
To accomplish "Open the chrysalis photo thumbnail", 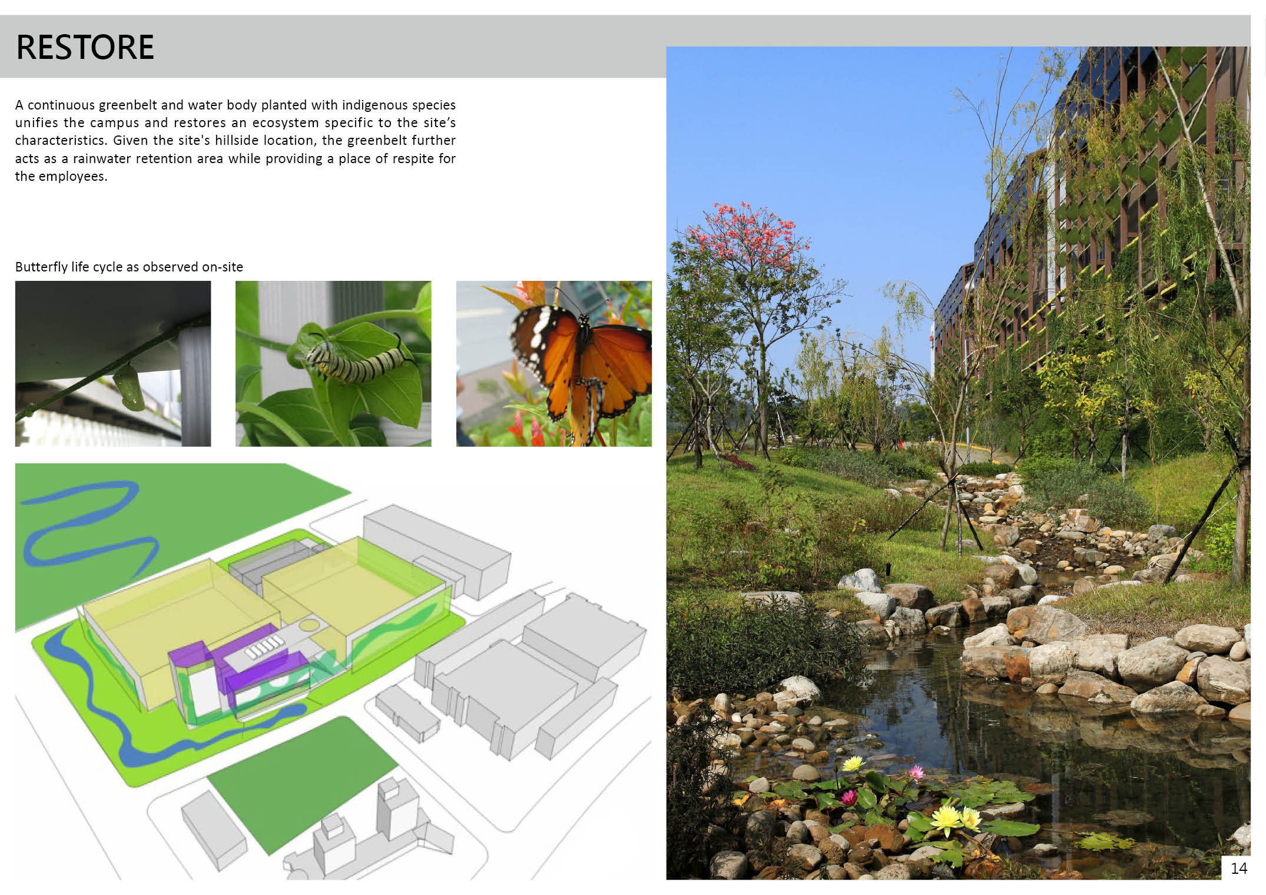I will pos(112,363).
